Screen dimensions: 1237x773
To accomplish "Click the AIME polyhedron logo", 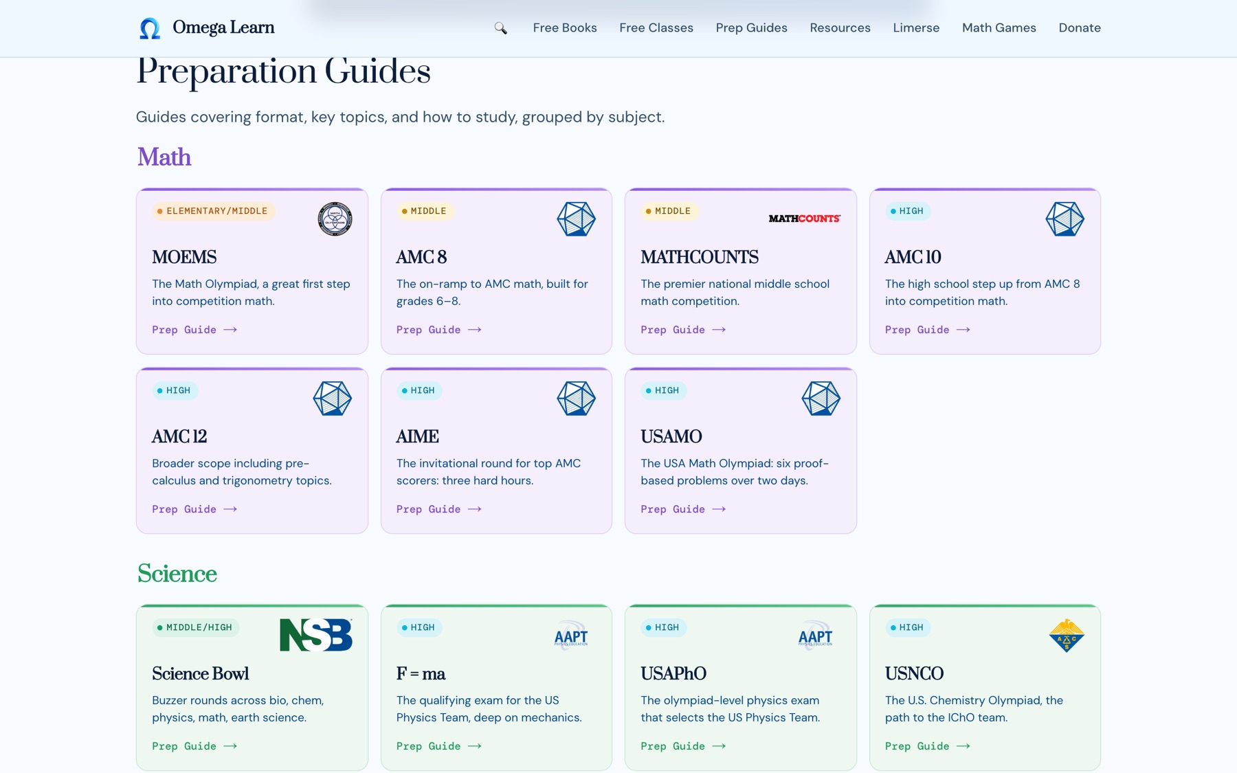I will pos(576,399).
